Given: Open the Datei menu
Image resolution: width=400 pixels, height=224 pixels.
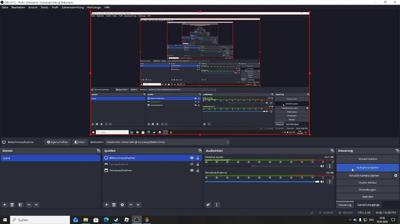Looking at the screenshot, I should click(5, 8).
